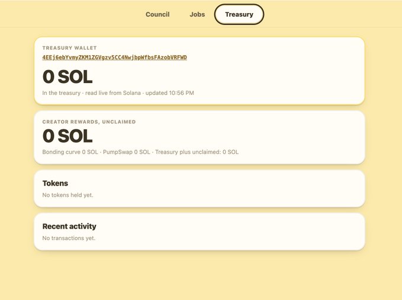Click the Recent activity heading
402x300 pixels.
tap(69, 226)
